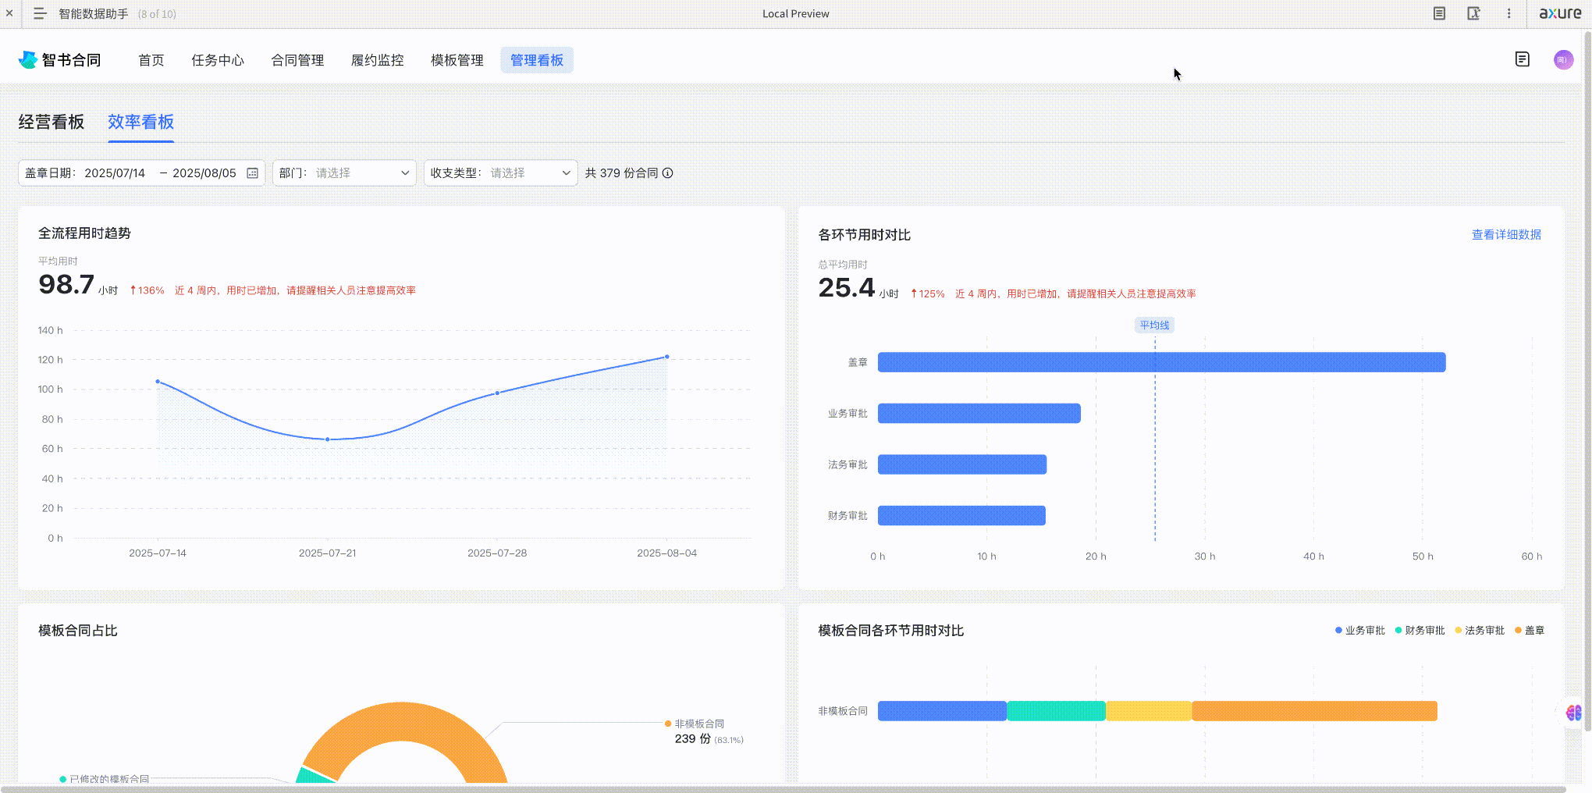Open the calendar icon in 盖章日期 filter
Image resolution: width=1592 pixels, height=793 pixels.
(x=251, y=173)
